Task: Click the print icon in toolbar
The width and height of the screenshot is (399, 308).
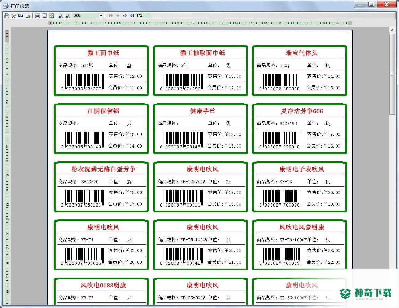Action: tap(6, 15)
